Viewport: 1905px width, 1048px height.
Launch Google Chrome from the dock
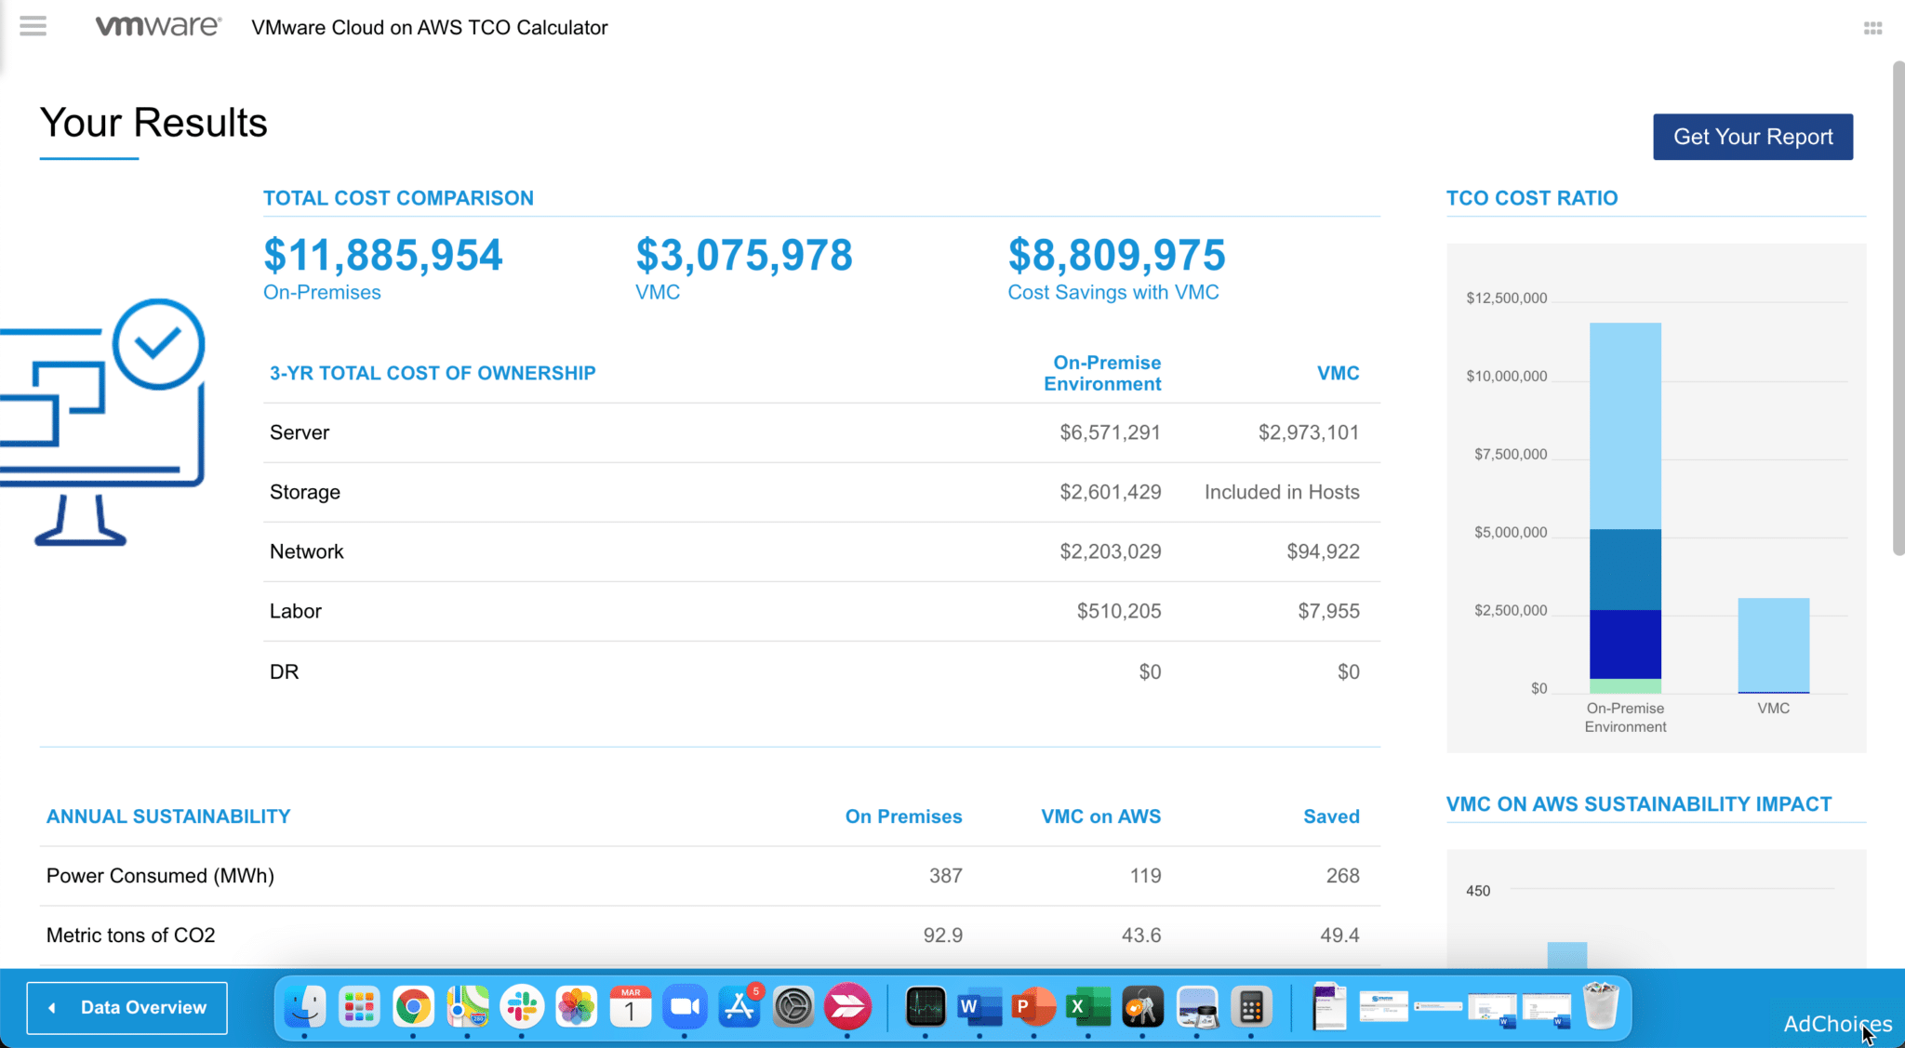pyautogui.click(x=413, y=1006)
